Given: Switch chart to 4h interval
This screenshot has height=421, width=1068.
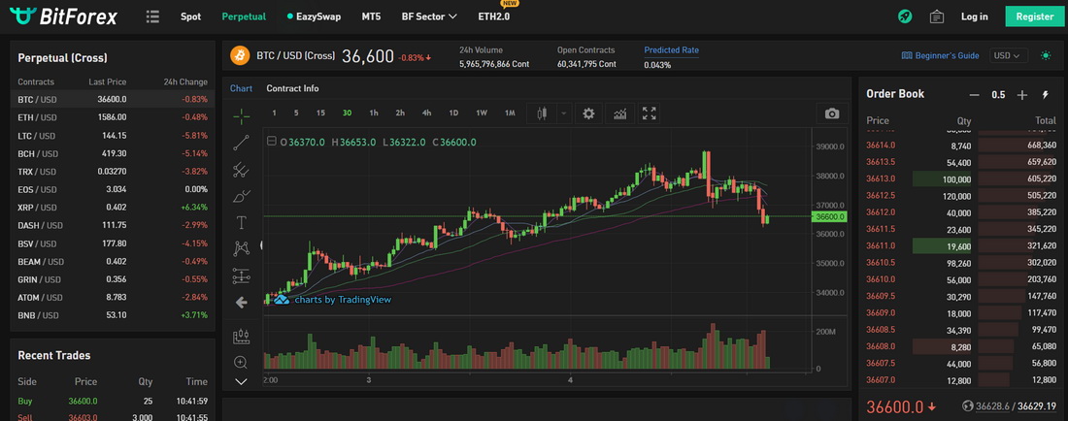Looking at the screenshot, I should [426, 113].
